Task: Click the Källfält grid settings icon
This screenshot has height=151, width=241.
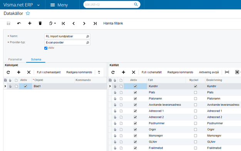Action: (x=110, y=80)
